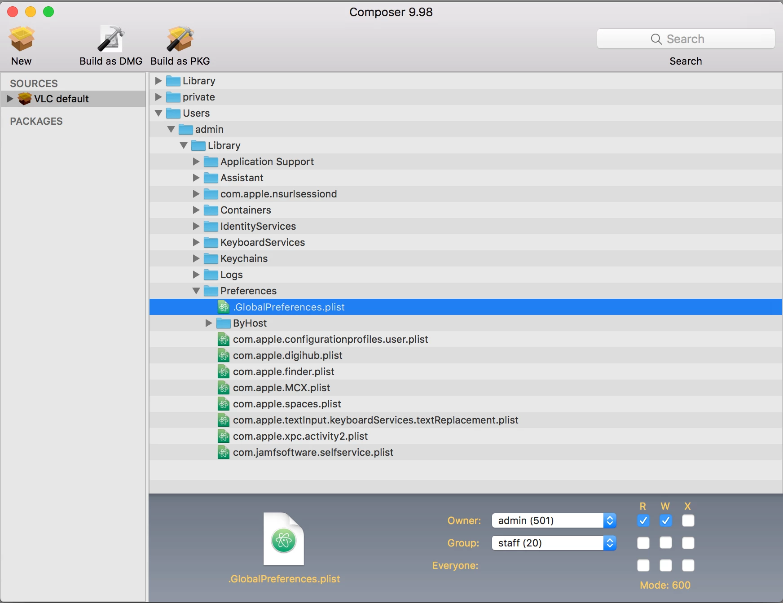Image resolution: width=783 pixels, height=603 pixels.
Task: Expand the ByHost folder disclosure triangle
Action: point(208,323)
